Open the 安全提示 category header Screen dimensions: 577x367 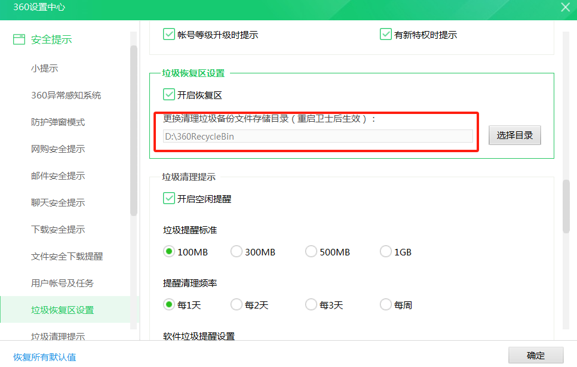point(51,40)
